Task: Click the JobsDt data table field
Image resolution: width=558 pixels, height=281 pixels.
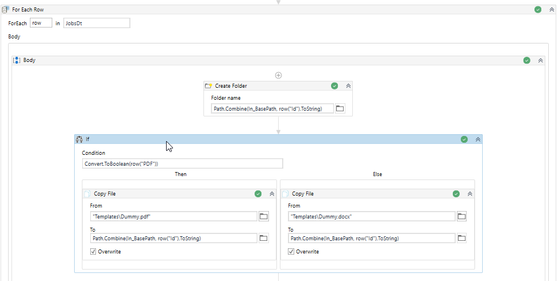Action: (x=97, y=23)
